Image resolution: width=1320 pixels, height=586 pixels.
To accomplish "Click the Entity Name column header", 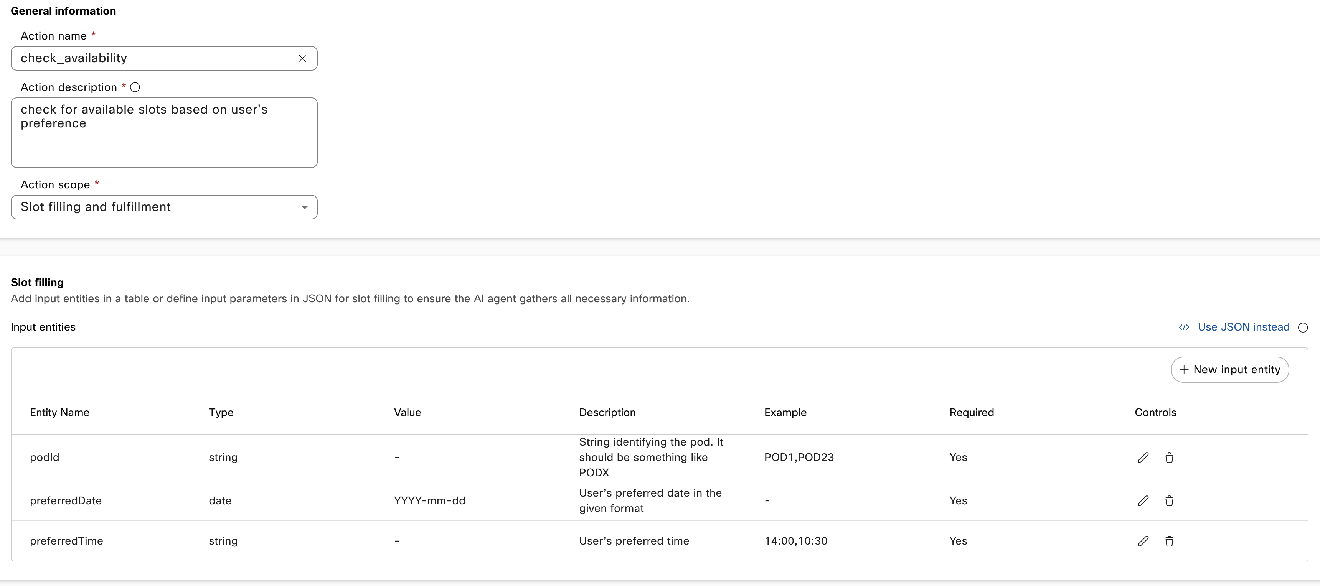I will [59, 413].
